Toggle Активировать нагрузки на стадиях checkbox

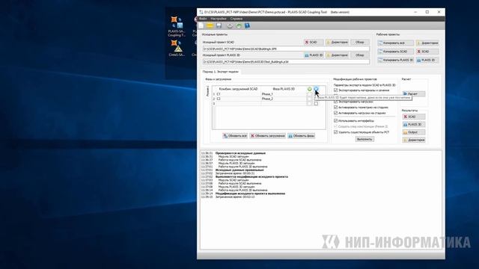(336, 113)
